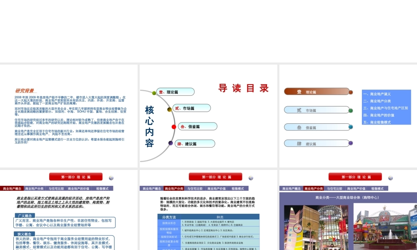
Task: Select the 贰、市场篇 pill in the 核心内容 slide
Action: pyautogui.click(x=192, y=108)
